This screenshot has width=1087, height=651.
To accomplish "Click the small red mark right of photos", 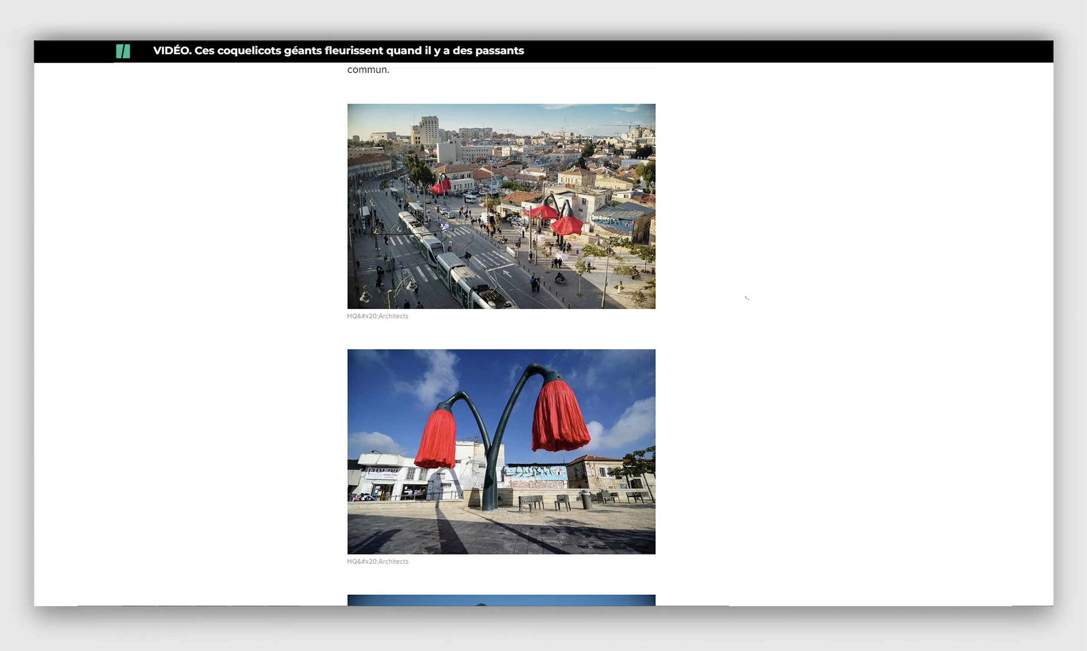I will pos(746,298).
